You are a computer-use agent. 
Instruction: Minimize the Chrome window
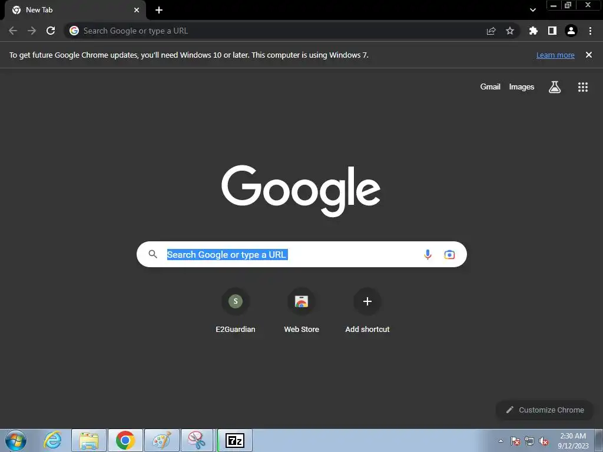554,5
